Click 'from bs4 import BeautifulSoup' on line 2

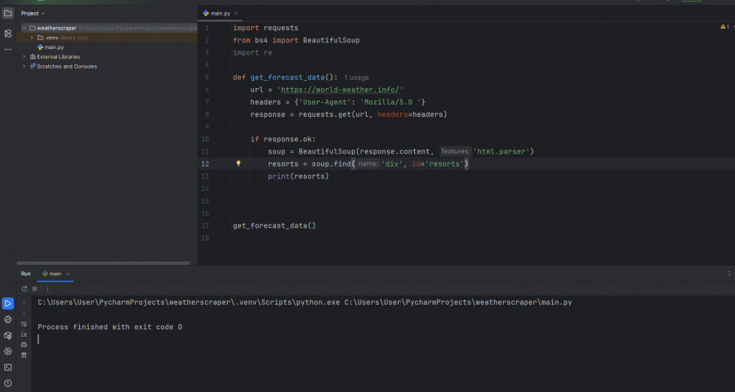(x=296, y=40)
